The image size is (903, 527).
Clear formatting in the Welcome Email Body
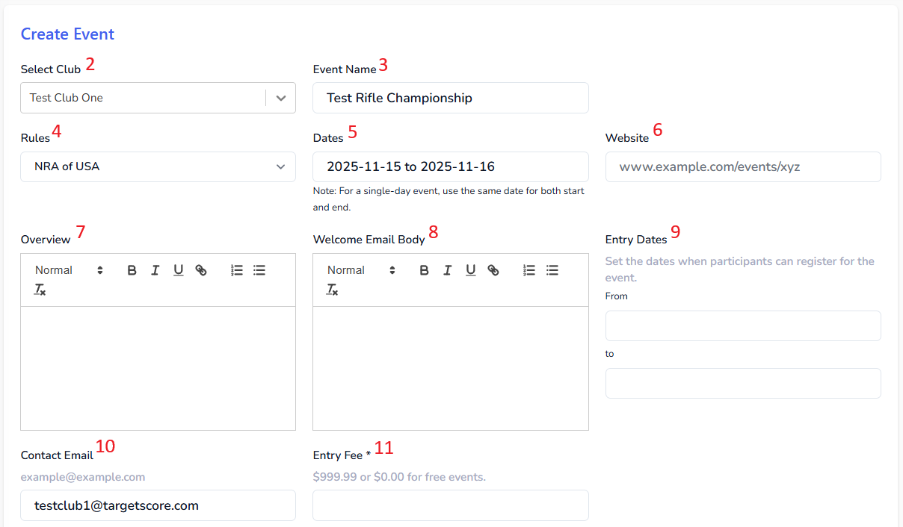coord(330,290)
